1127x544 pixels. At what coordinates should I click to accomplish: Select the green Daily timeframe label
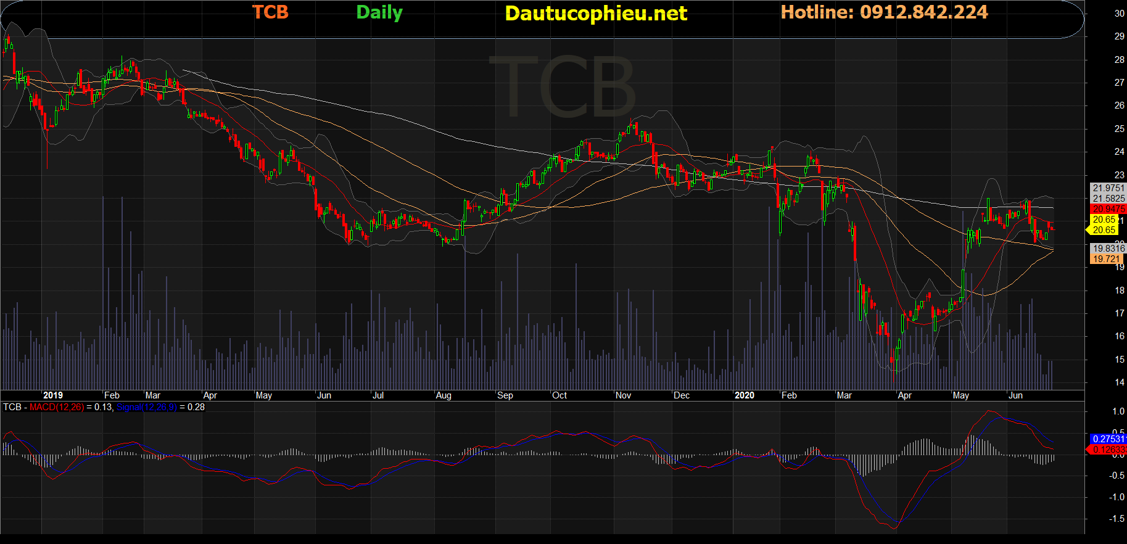pyautogui.click(x=379, y=12)
